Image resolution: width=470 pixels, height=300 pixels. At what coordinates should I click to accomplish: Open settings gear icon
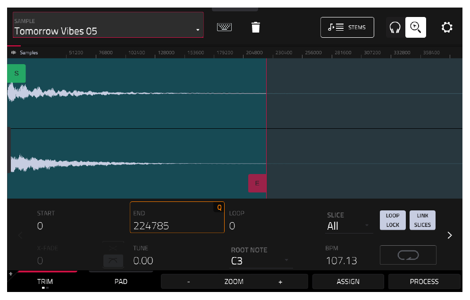[x=446, y=27]
